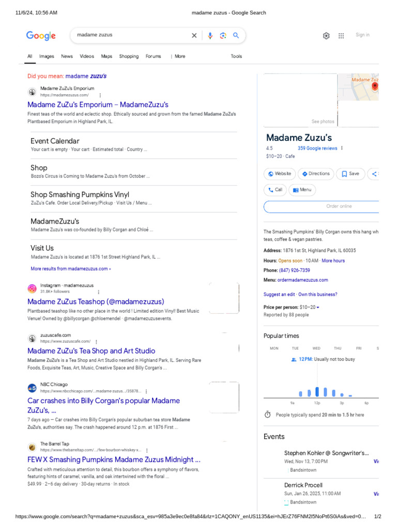Start voice search with the microphone icon
Screen dimensions: 397x530
[210, 36]
